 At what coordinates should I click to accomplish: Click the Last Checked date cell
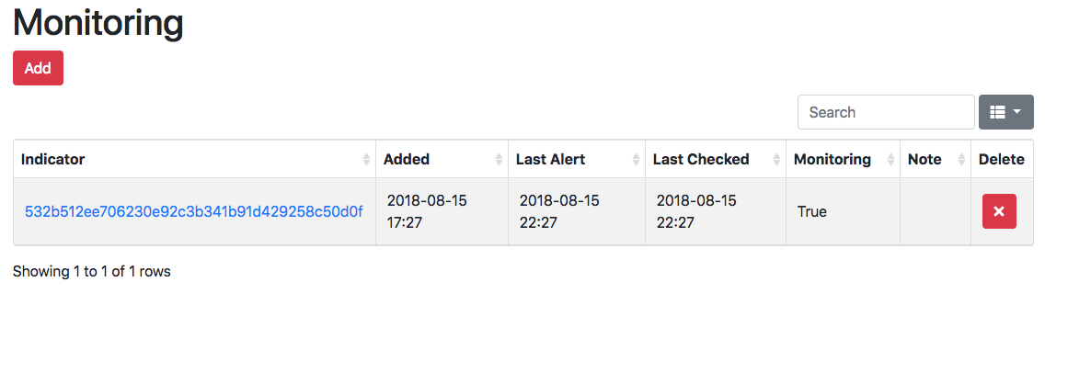696,211
